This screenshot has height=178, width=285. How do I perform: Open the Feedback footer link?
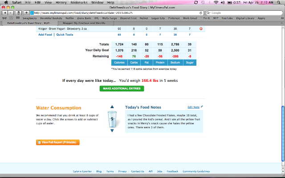click(172, 171)
